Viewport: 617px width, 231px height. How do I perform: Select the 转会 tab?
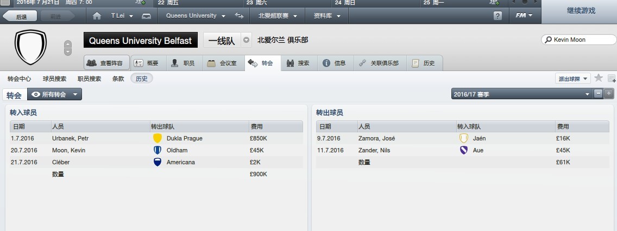point(262,63)
